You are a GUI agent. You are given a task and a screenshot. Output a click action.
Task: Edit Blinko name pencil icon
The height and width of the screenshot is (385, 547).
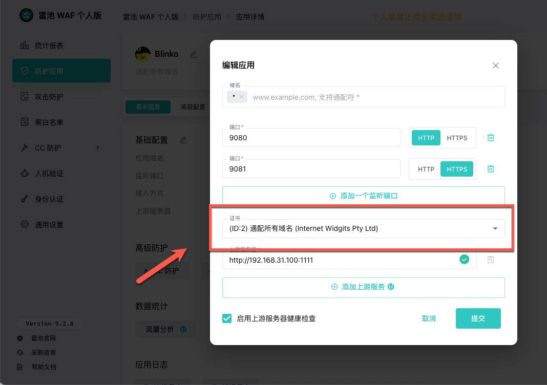tap(194, 54)
